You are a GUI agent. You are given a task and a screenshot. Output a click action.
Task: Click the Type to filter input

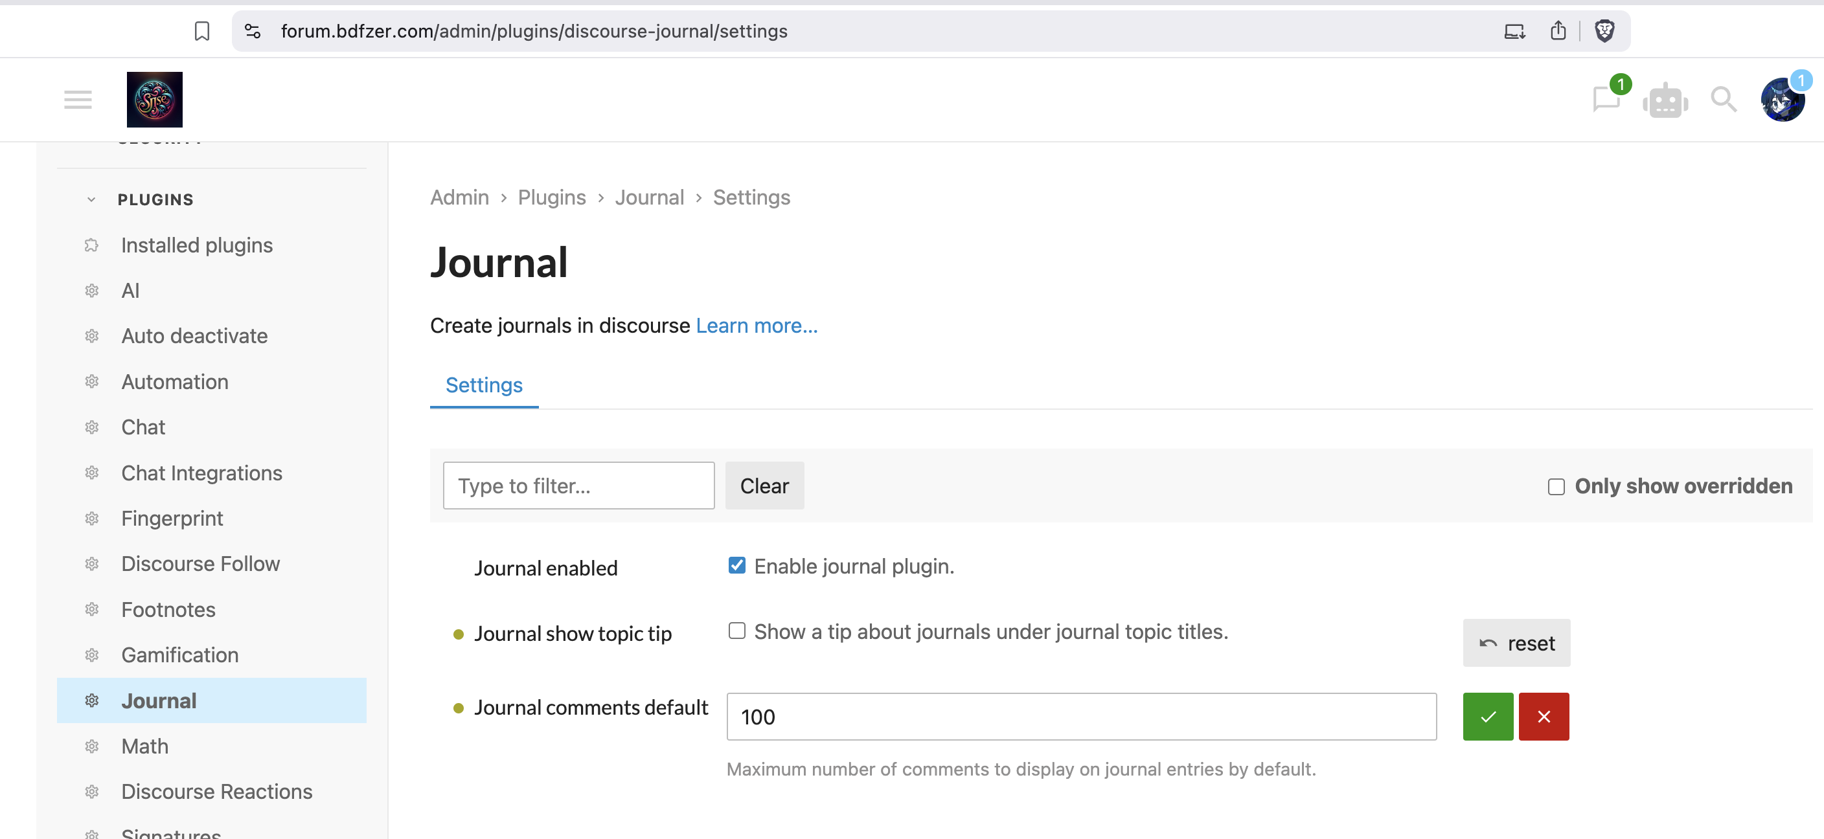click(x=578, y=486)
